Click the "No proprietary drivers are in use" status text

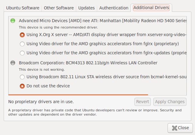point(41,102)
